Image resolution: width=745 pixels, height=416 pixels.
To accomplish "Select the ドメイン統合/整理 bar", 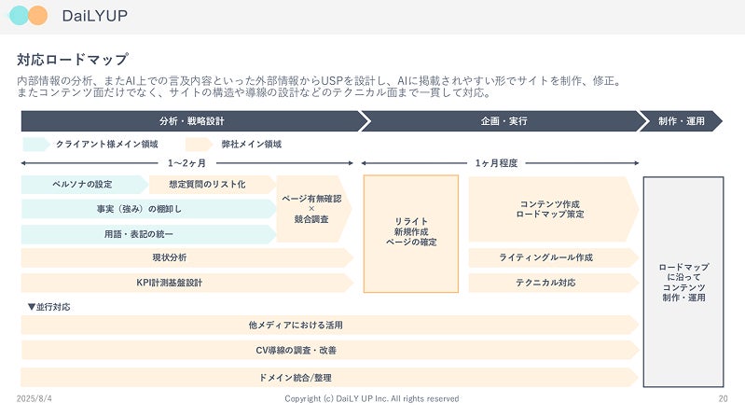I will pos(329,378).
